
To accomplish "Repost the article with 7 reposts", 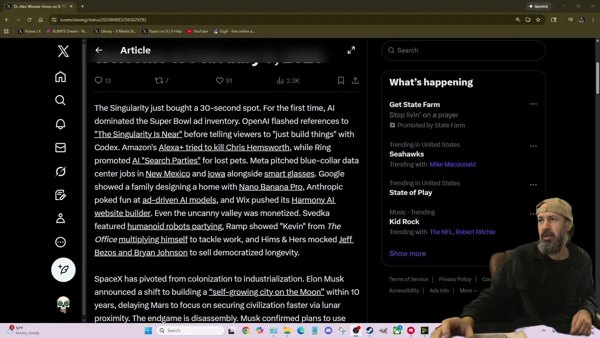I will pyautogui.click(x=162, y=81).
